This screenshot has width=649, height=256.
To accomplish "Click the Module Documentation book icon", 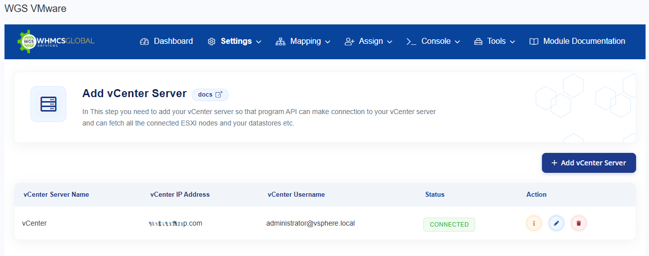I will pos(534,41).
